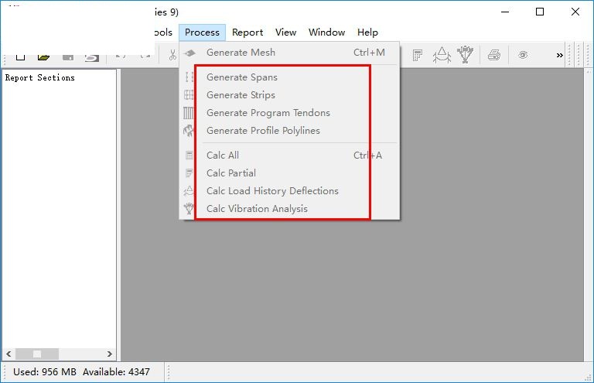Click the scissors Cut toolbar icon
Screen dimensions: 594x383
tap(172, 55)
